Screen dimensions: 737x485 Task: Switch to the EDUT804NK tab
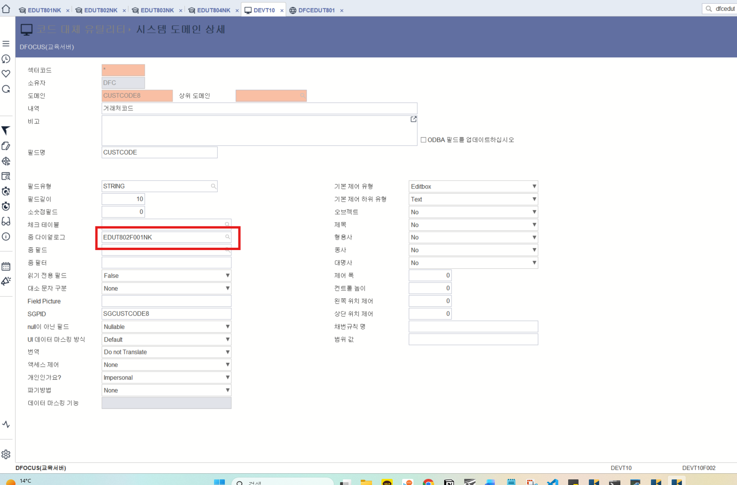214,10
